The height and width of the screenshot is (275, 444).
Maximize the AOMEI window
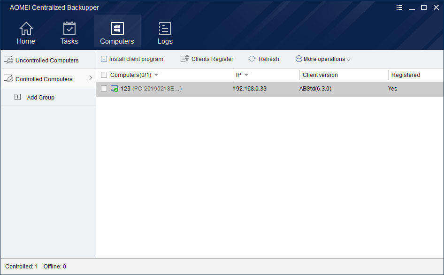(x=424, y=8)
